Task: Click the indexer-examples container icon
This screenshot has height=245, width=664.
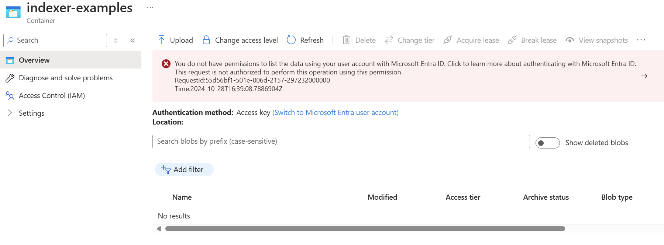Action: point(13,12)
